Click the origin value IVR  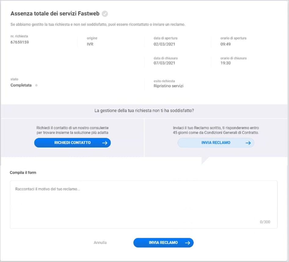(90, 44)
